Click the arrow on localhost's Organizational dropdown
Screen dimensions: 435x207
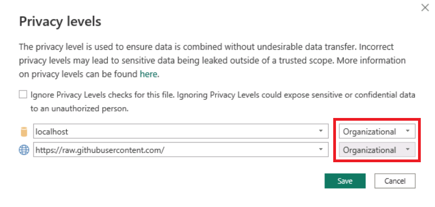click(x=408, y=131)
